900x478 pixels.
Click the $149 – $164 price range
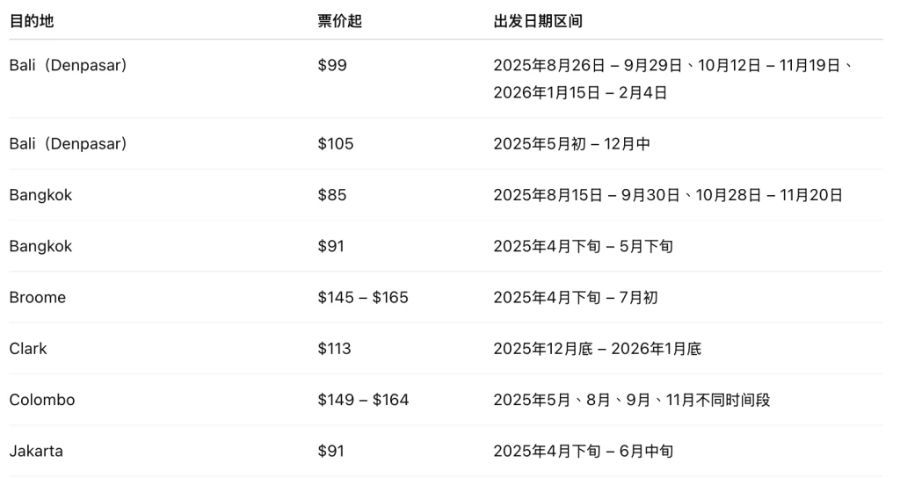pos(363,400)
